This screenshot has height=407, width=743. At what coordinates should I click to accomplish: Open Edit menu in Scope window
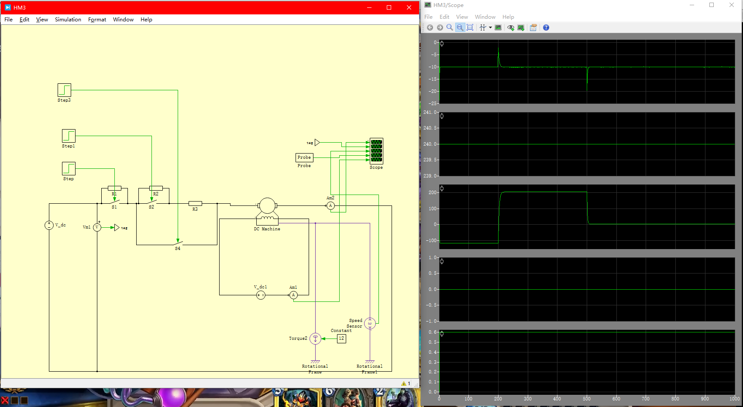[444, 17]
